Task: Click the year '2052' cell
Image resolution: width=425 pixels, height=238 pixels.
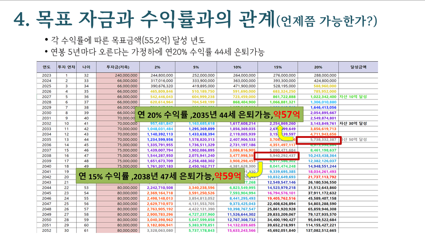Action: (x=47, y=230)
